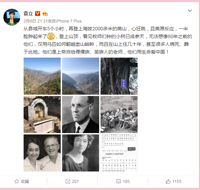The image size is (200, 190).
Task: Click the repost icon showing 207
Action: point(72,181)
